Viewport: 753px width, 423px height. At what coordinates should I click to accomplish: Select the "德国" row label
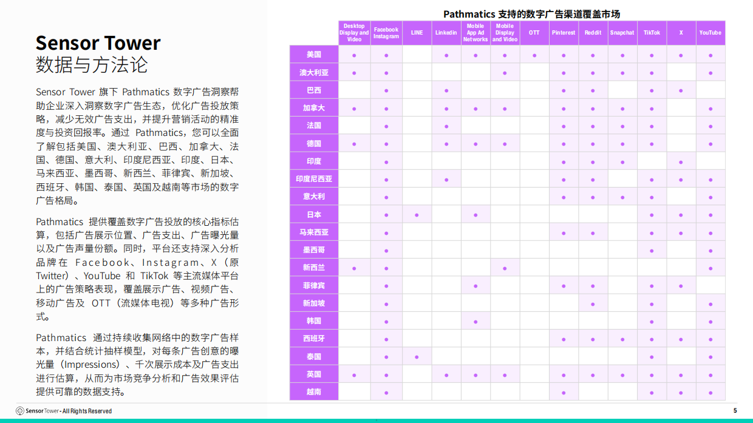[x=314, y=143]
